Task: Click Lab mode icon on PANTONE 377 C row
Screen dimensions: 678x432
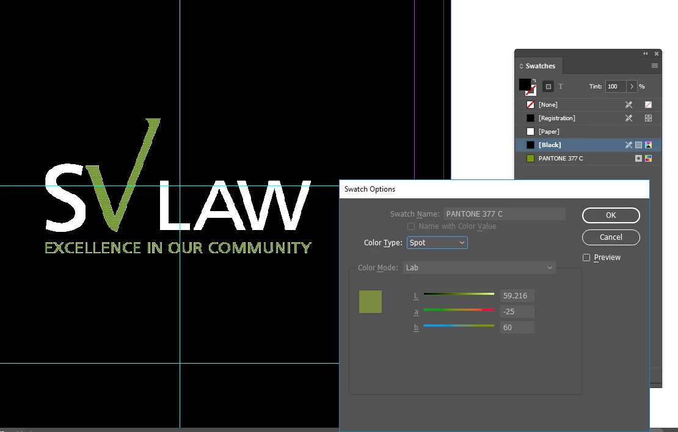Action: click(648, 158)
